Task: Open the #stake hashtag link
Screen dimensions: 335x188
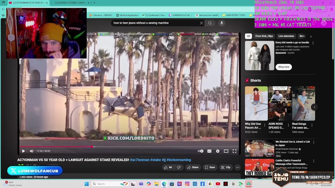Action: [x=155, y=160]
